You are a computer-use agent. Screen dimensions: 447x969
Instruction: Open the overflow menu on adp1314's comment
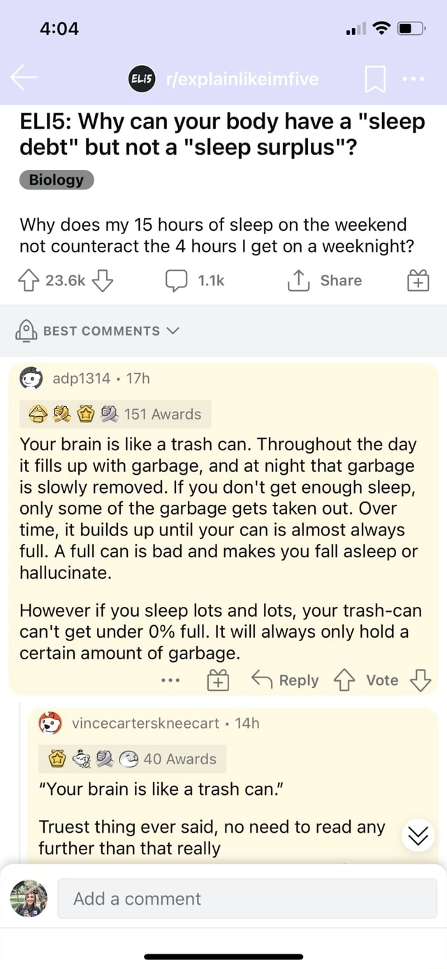point(170,679)
